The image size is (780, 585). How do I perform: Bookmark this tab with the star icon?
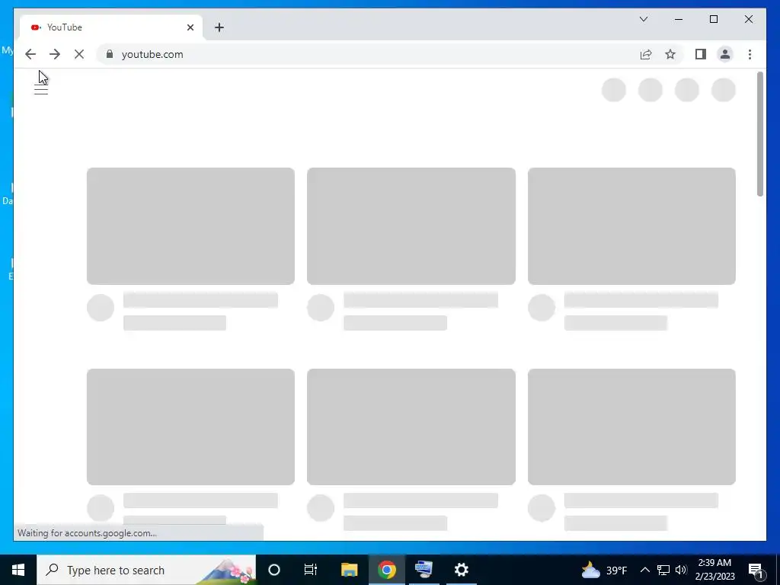(x=670, y=54)
